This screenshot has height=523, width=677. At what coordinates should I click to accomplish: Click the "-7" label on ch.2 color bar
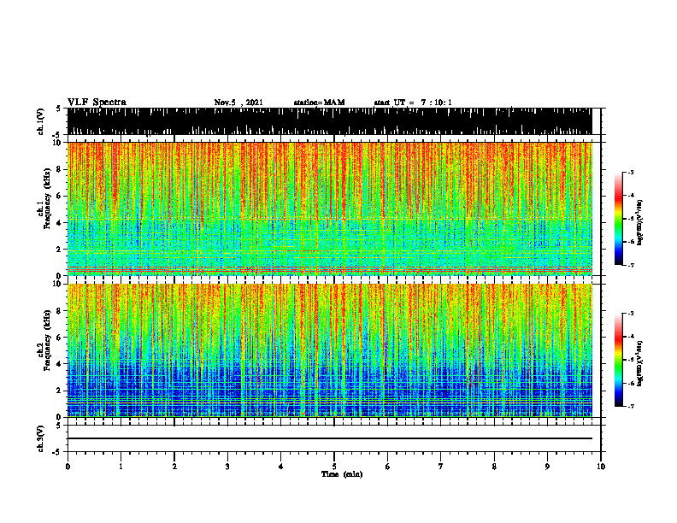point(631,406)
